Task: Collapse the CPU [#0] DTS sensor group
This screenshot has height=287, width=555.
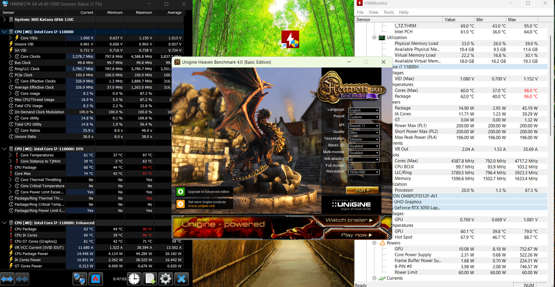Action: coord(5,149)
